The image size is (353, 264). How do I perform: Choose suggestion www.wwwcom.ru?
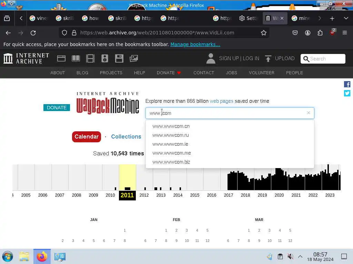click(230, 135)
